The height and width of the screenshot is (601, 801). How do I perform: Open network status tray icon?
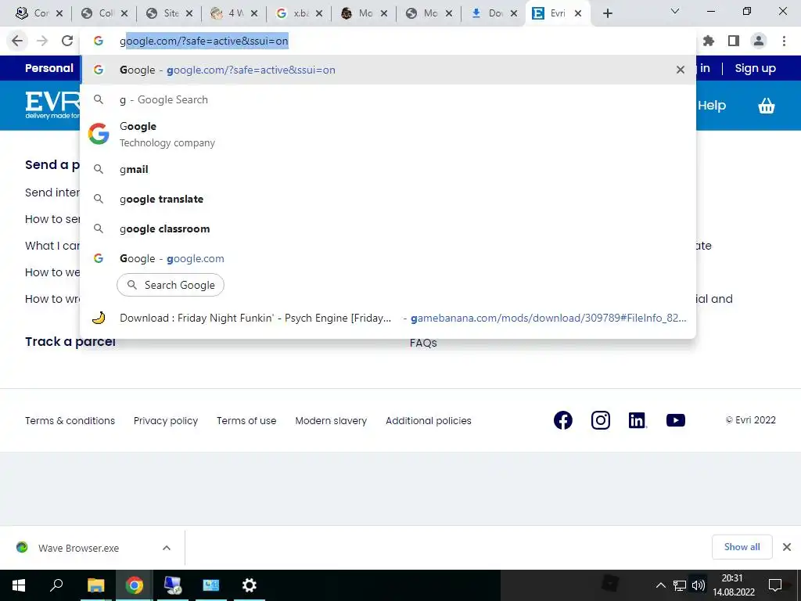coord(680,585)
